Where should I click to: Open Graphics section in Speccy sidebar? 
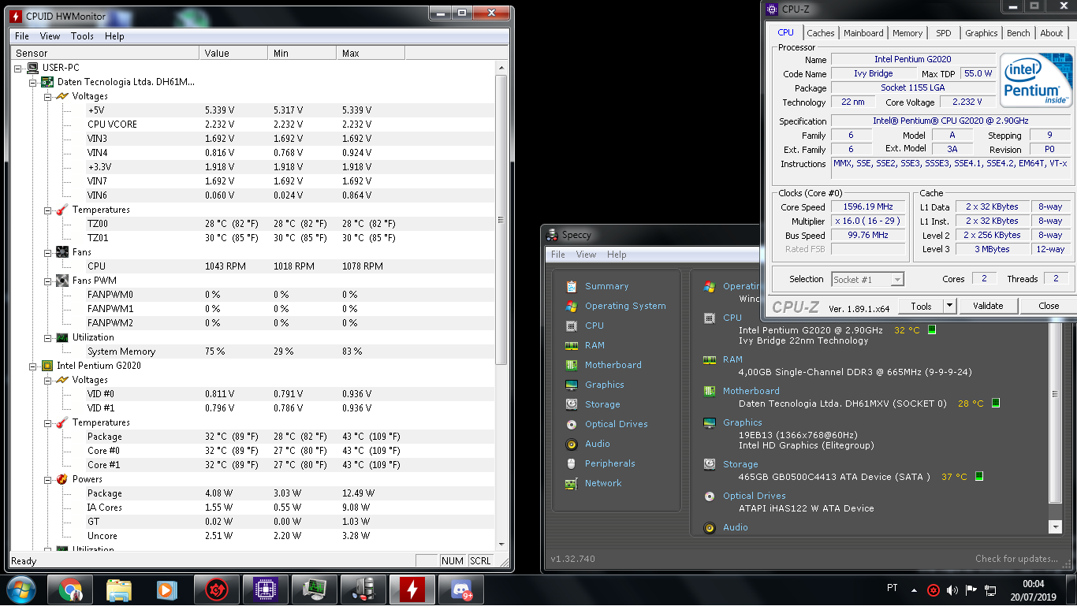pos(605,385)
